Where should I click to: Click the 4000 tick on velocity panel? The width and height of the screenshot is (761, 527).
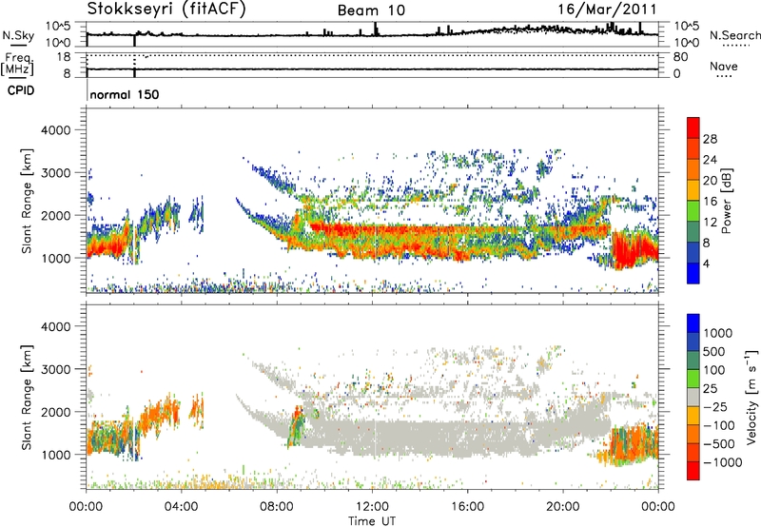pyautogui.click(x=55, y=326)
